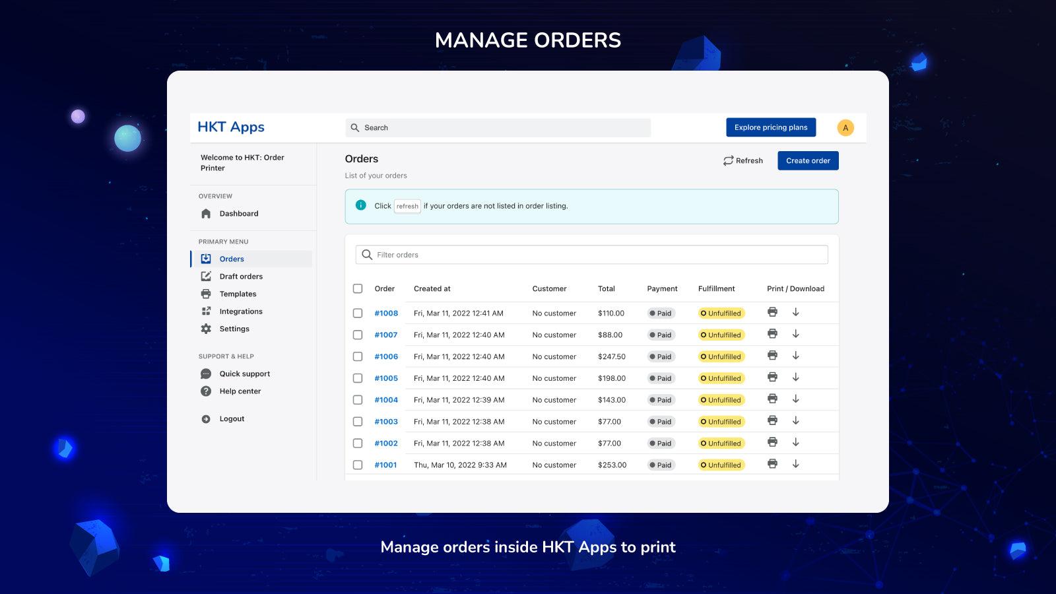Click refresh in the blue info banner
Screen dimensions: 1056x594
[x=407, y=206]
